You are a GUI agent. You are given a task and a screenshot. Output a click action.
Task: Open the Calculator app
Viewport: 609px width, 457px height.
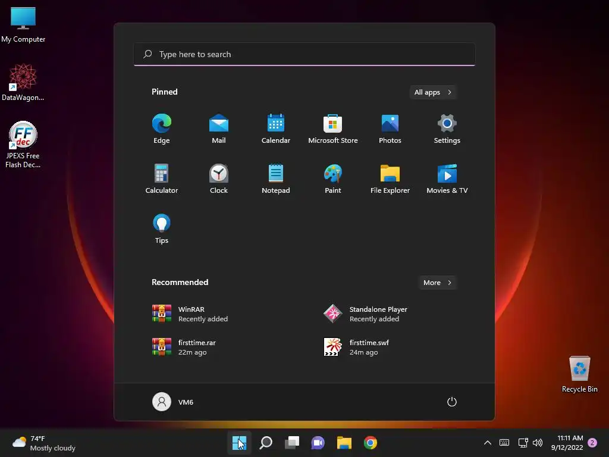(x=162, y=179)
